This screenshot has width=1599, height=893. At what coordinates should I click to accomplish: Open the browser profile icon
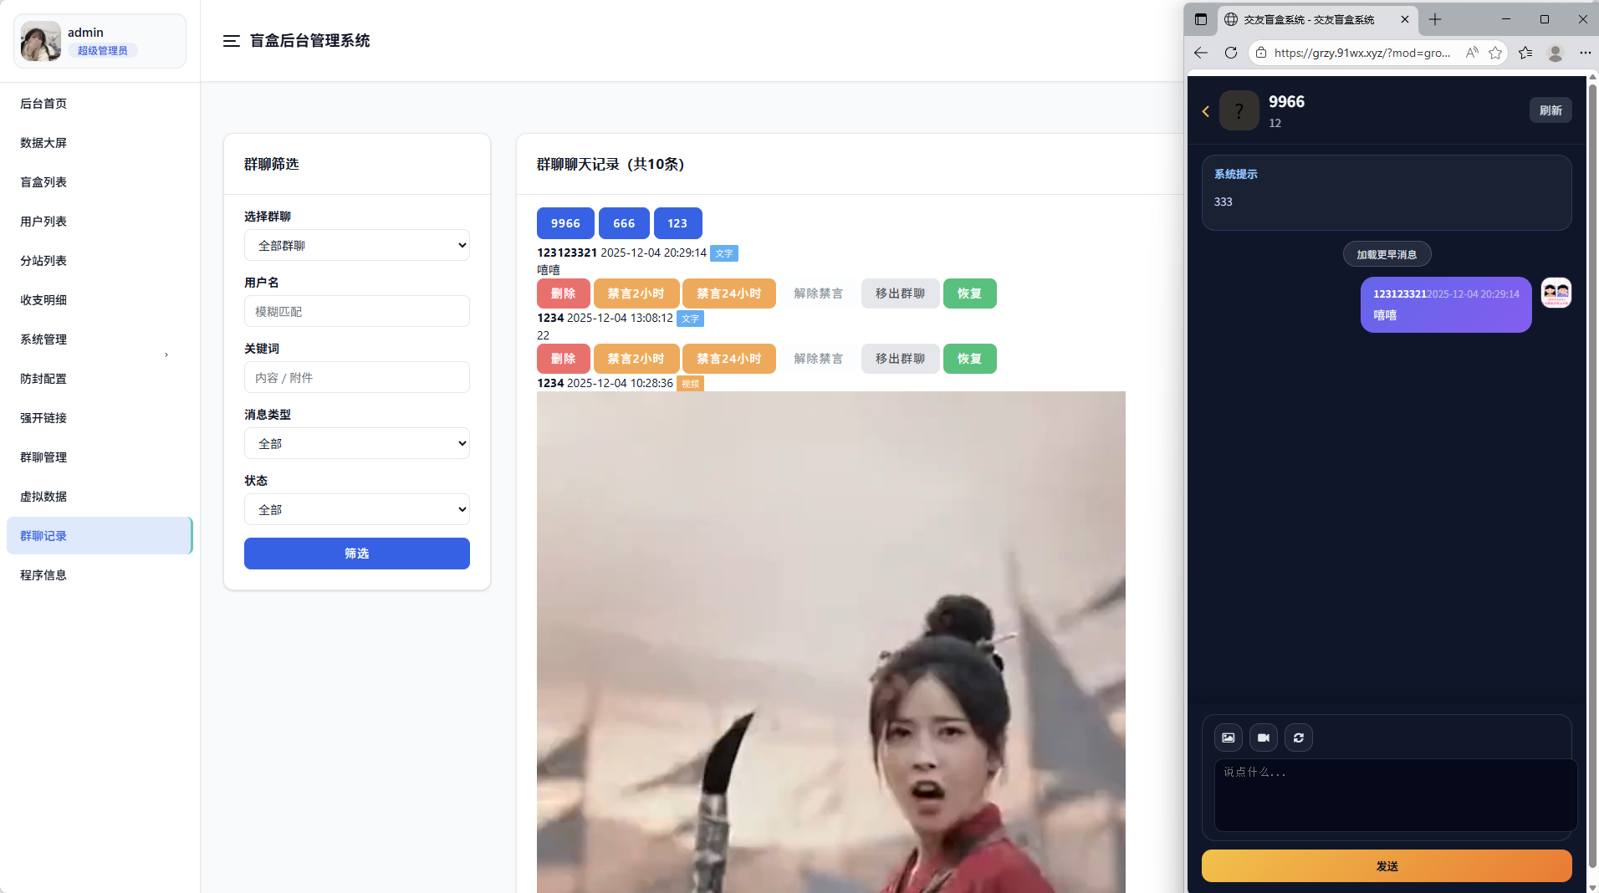[1554, 53]
